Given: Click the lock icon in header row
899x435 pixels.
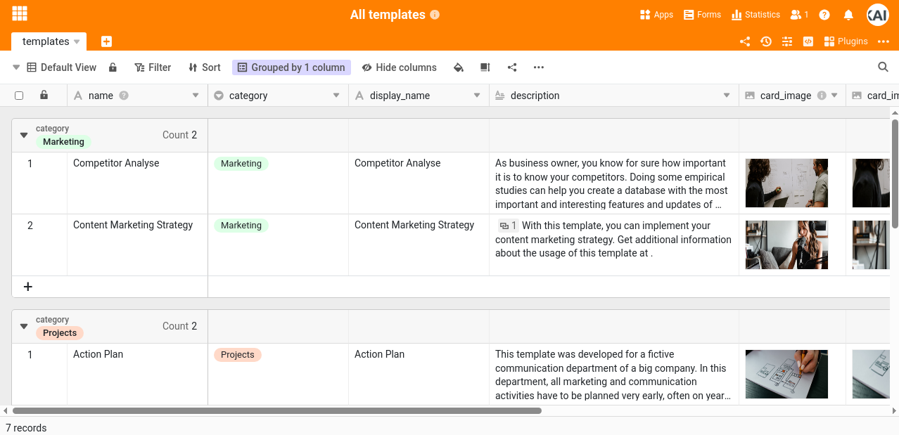Looking at the screenshot, I should tap(44, 95).
